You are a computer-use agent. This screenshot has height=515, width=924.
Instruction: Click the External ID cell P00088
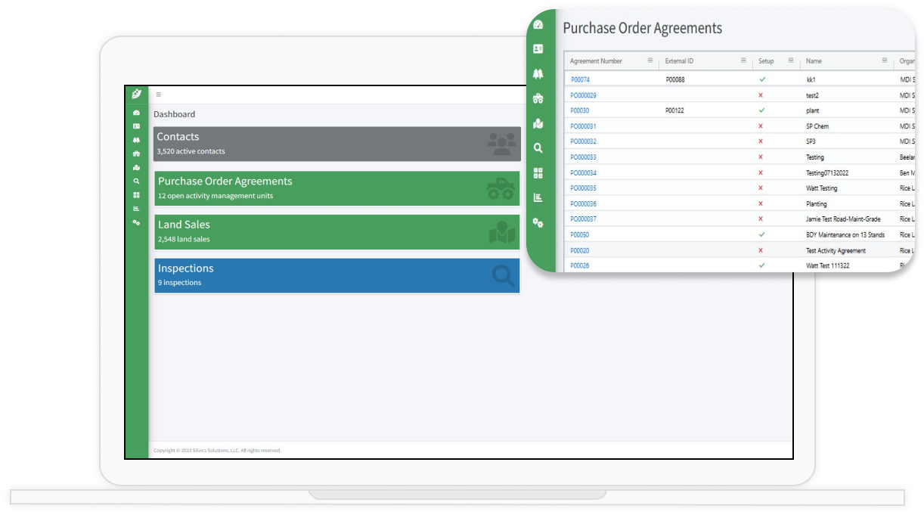point(675,79)
